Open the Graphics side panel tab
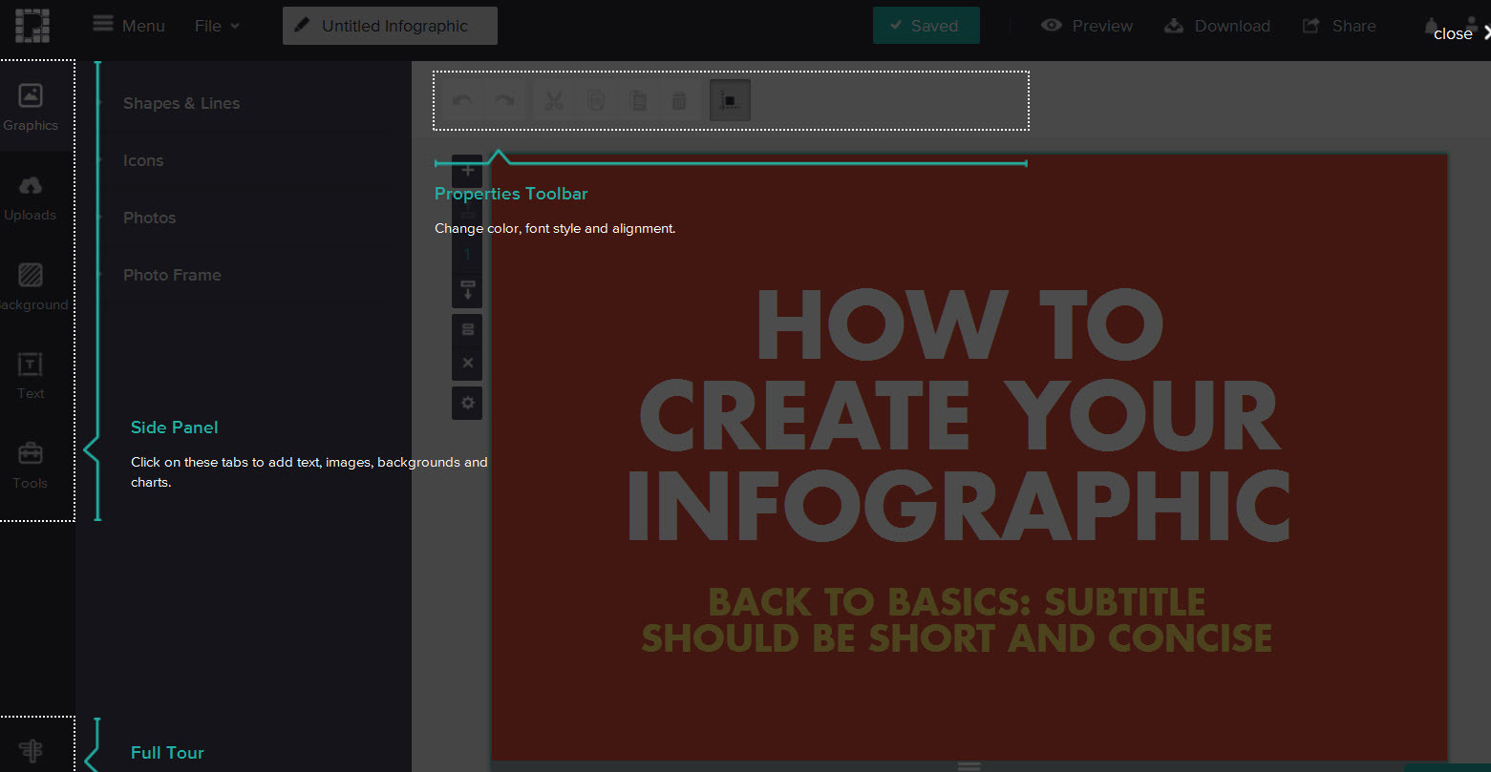Viewport: 1491px width, 772px height. click(31, 107)
